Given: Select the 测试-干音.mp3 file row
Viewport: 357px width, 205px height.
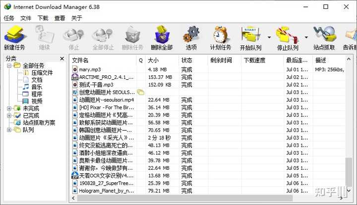Looking at the screenshot, I should 208,85.
